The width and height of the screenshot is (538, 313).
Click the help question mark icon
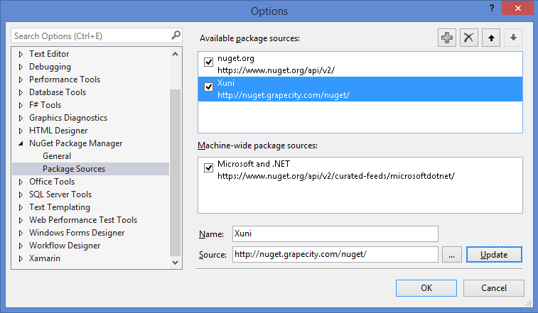[491, 8]
